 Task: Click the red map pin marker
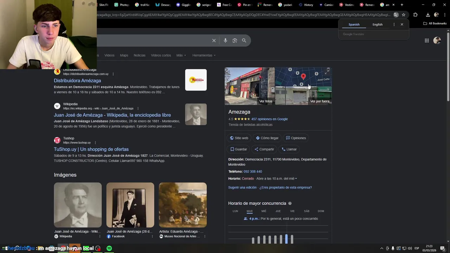303,76
